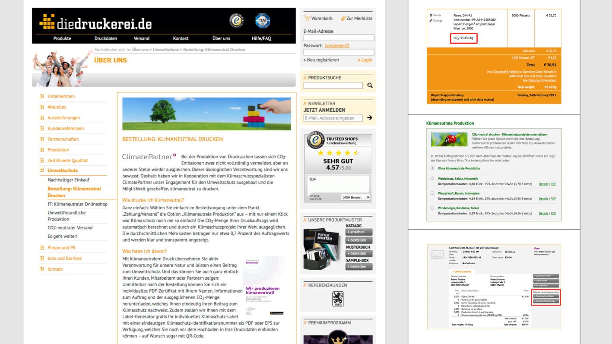The height and width of the screenshot is (344, 612).
Task: Open the Versand menu
Action: pos(142,38)
